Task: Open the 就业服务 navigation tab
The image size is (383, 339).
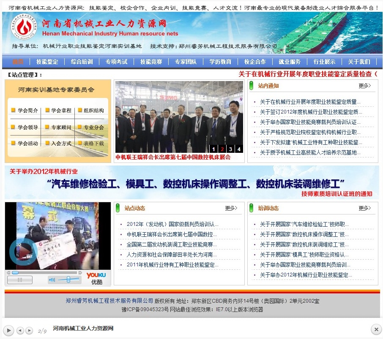Action: pos(290,62)
